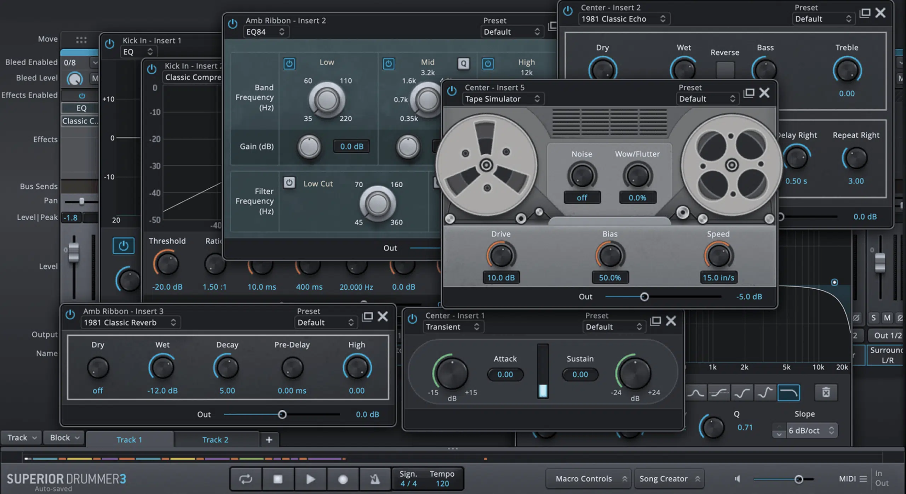Image resolution: width=906 pixels, height=494 pixels.
Task: Open the MIDI menu icon
Action: point(863,479)
